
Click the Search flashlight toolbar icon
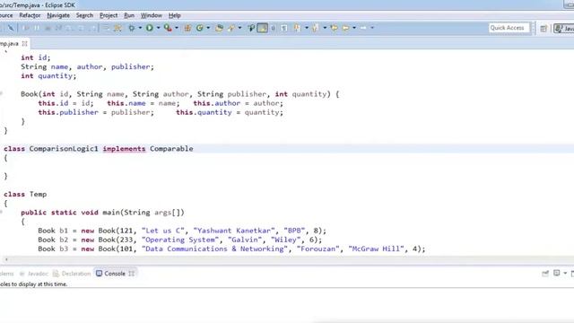(230, 28)
